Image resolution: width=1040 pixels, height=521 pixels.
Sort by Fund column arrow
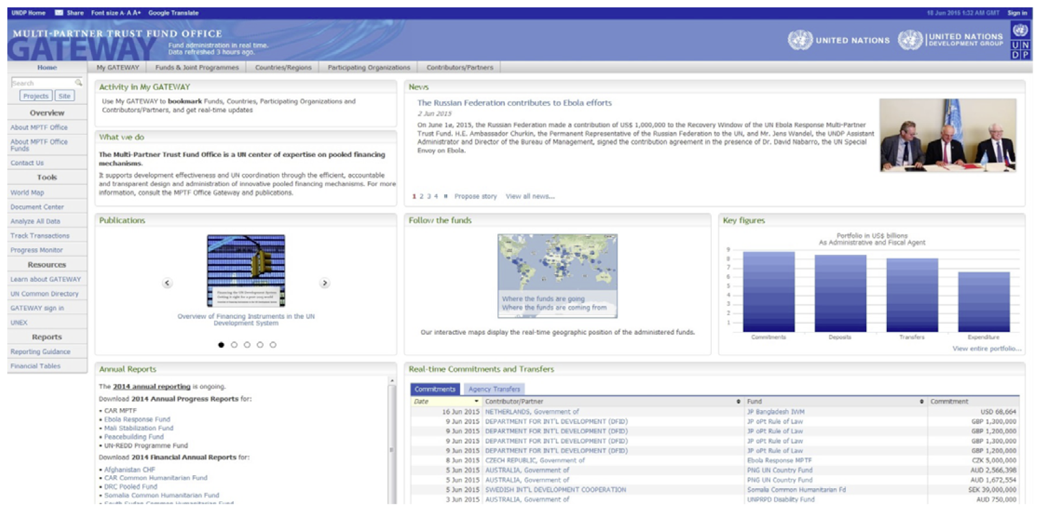[x=922, y=401]
